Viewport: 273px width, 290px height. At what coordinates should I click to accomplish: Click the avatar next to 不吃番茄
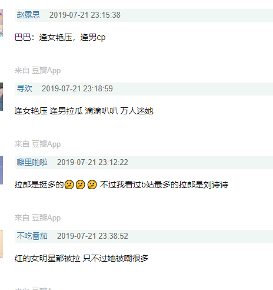coord(1,244)
